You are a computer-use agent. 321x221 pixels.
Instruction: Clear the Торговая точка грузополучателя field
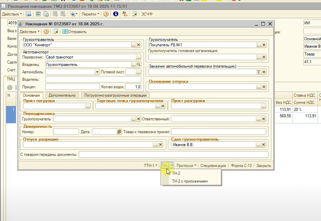[x=163, y=106]
